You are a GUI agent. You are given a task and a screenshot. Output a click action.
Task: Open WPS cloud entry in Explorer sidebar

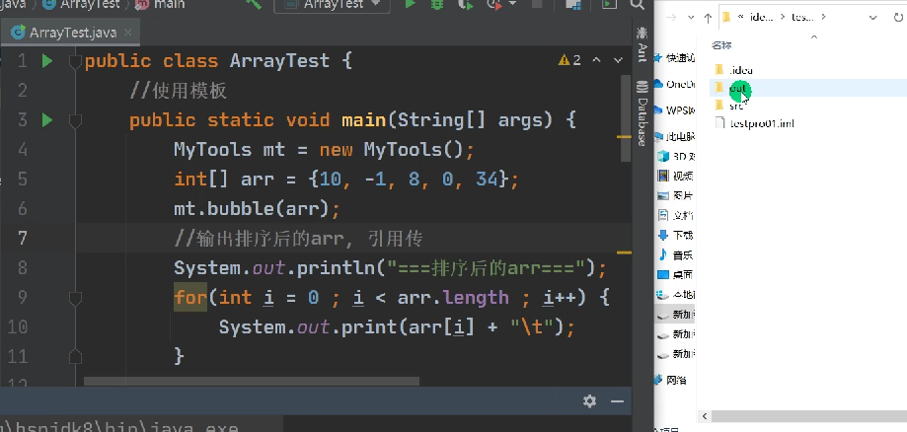point(675,109)
